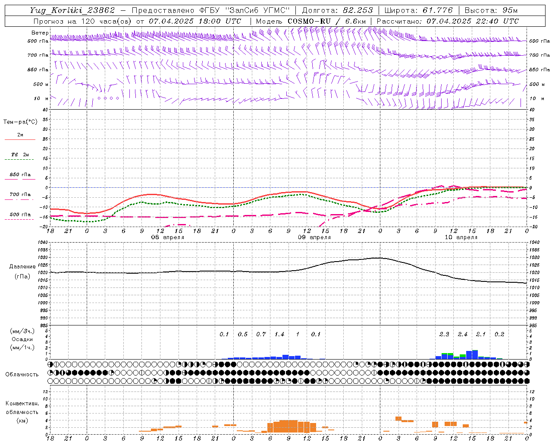Click the '700 гПа' temperature legend entry
The image size is (552, 442).
click(x=20, y=194)
